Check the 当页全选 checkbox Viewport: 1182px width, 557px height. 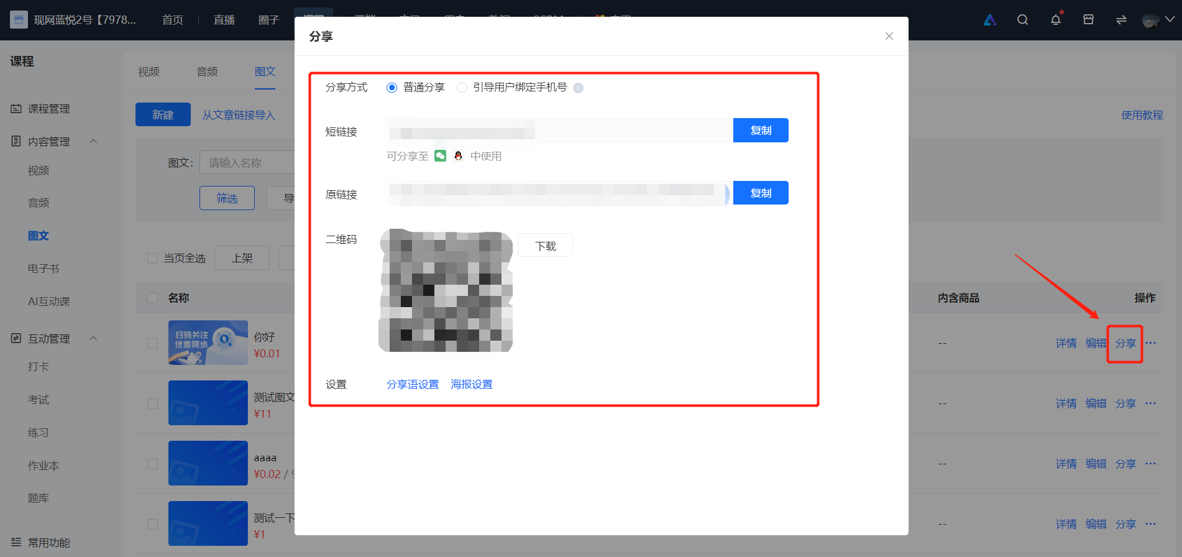[x=152, y=258]
